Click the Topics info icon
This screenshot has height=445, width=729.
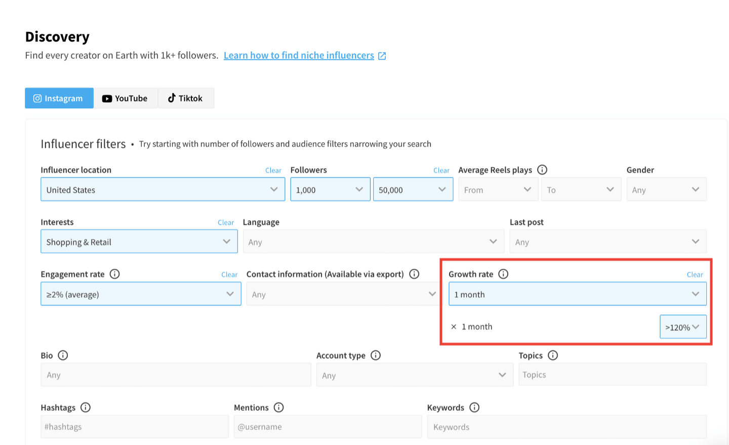coord(553,355)
